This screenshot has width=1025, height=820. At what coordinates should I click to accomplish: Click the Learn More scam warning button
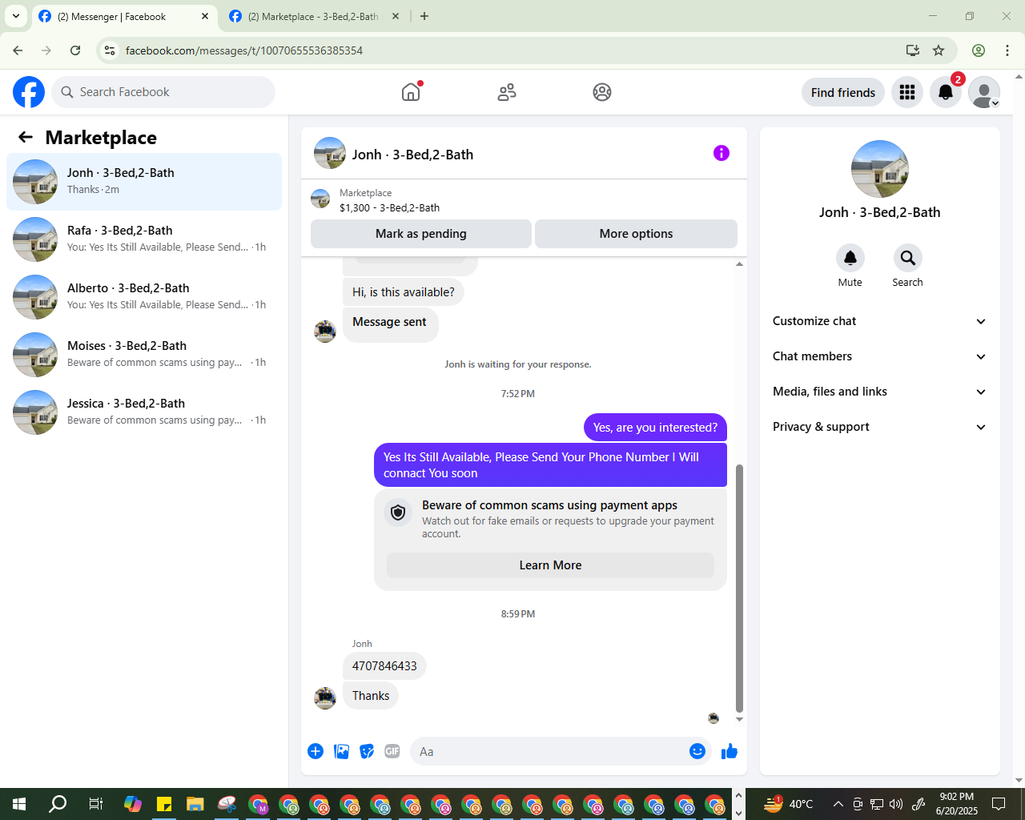coord(550,565)
